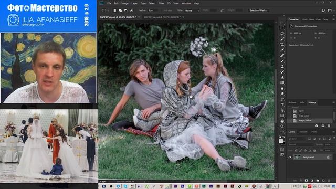Image resolution: width=336 pixels, height=189 pixels.
Task: Open the Edit Toolbar three-dots button
Action: (282, 132)
